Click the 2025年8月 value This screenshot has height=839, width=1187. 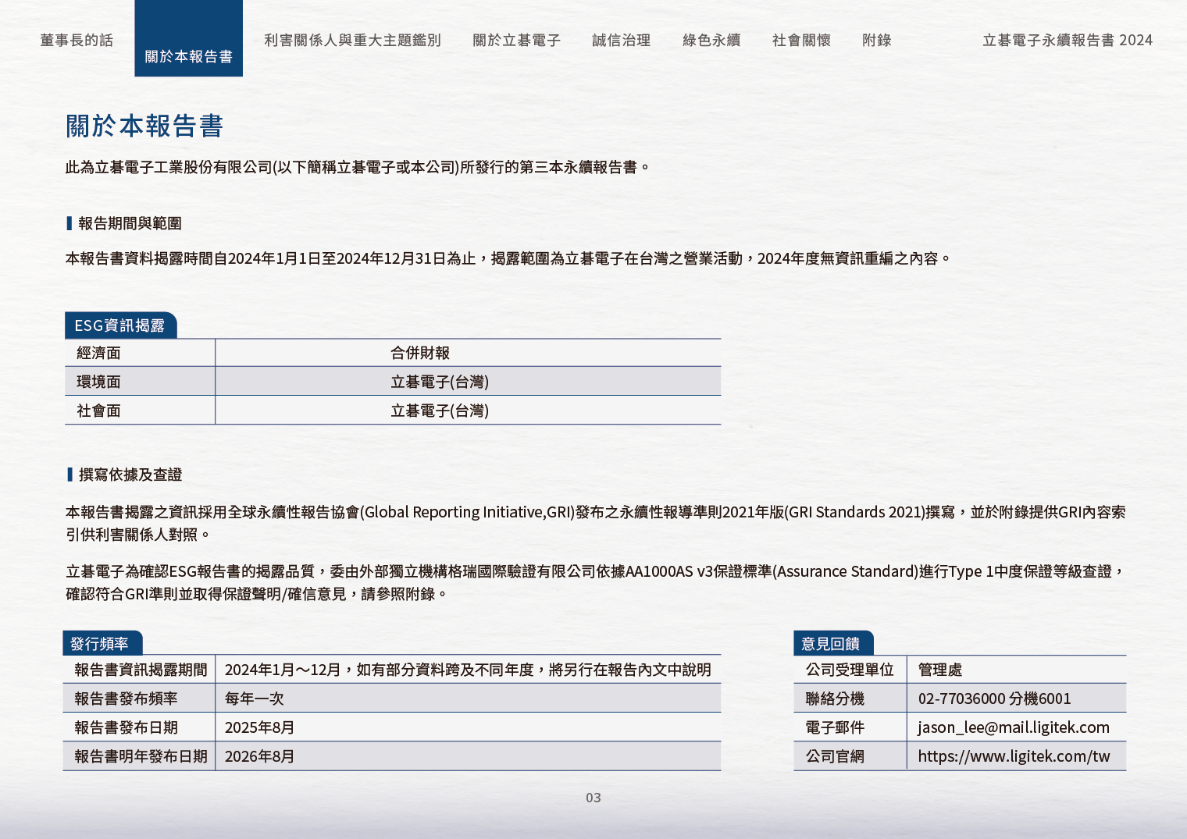pos(259,727)
